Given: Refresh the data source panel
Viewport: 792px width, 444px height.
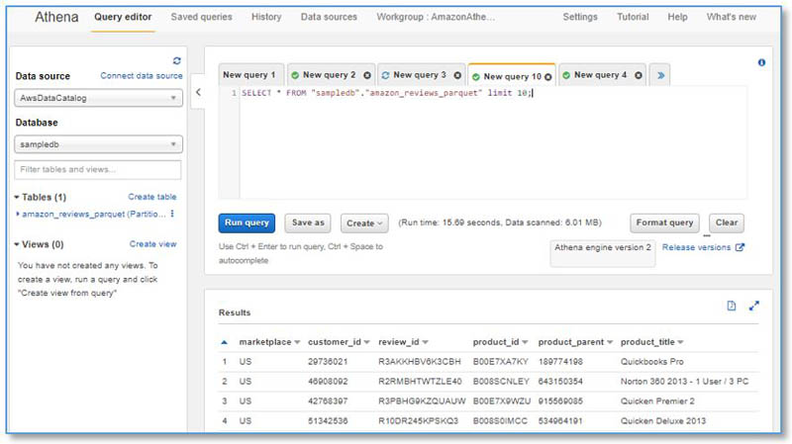Looking at the screenshot, I should (177, 60).
